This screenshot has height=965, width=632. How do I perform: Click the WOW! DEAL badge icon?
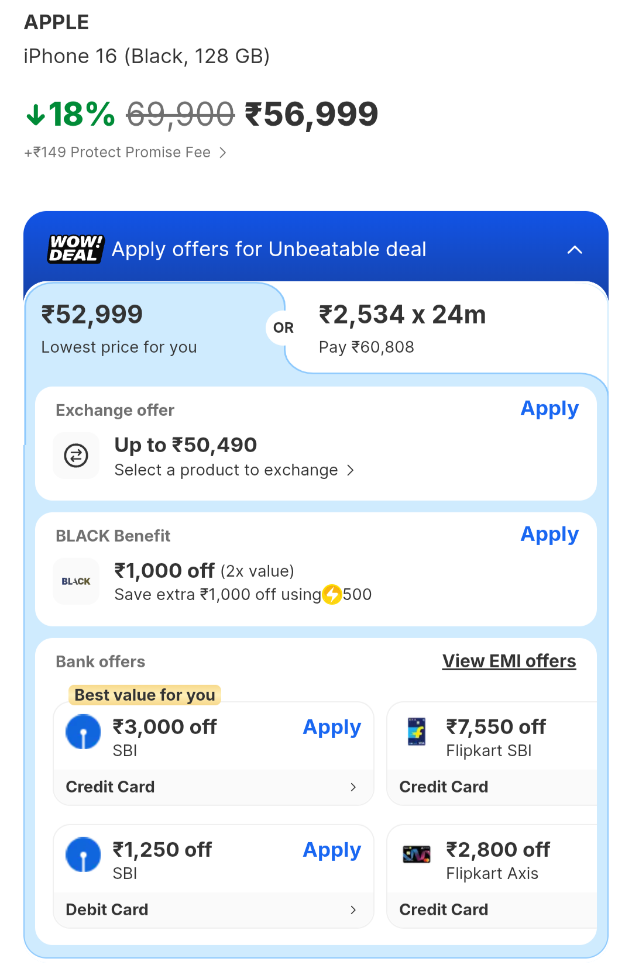[x=75, y=249]
